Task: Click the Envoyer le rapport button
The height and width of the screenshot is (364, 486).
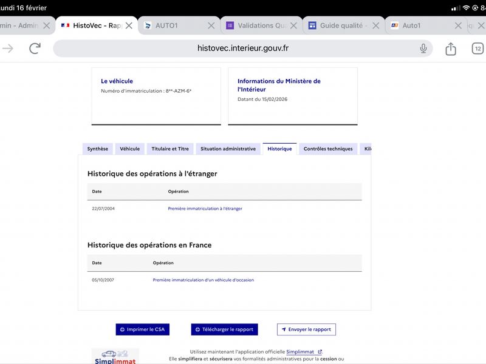Action: [x=306, y=329]
